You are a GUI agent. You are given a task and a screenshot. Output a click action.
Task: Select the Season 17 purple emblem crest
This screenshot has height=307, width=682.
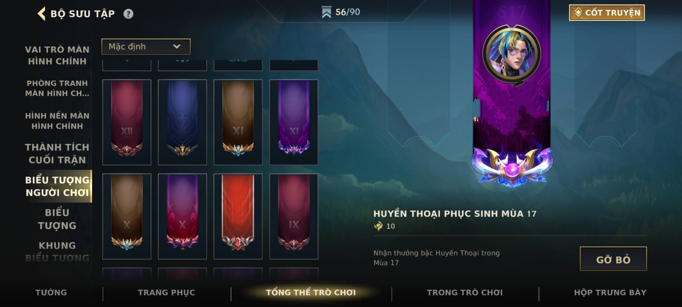point(512,167)
